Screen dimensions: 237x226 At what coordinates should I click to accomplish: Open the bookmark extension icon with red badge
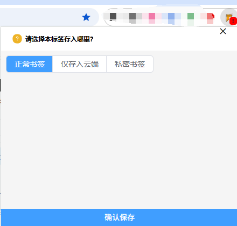[x=229, y=18]
